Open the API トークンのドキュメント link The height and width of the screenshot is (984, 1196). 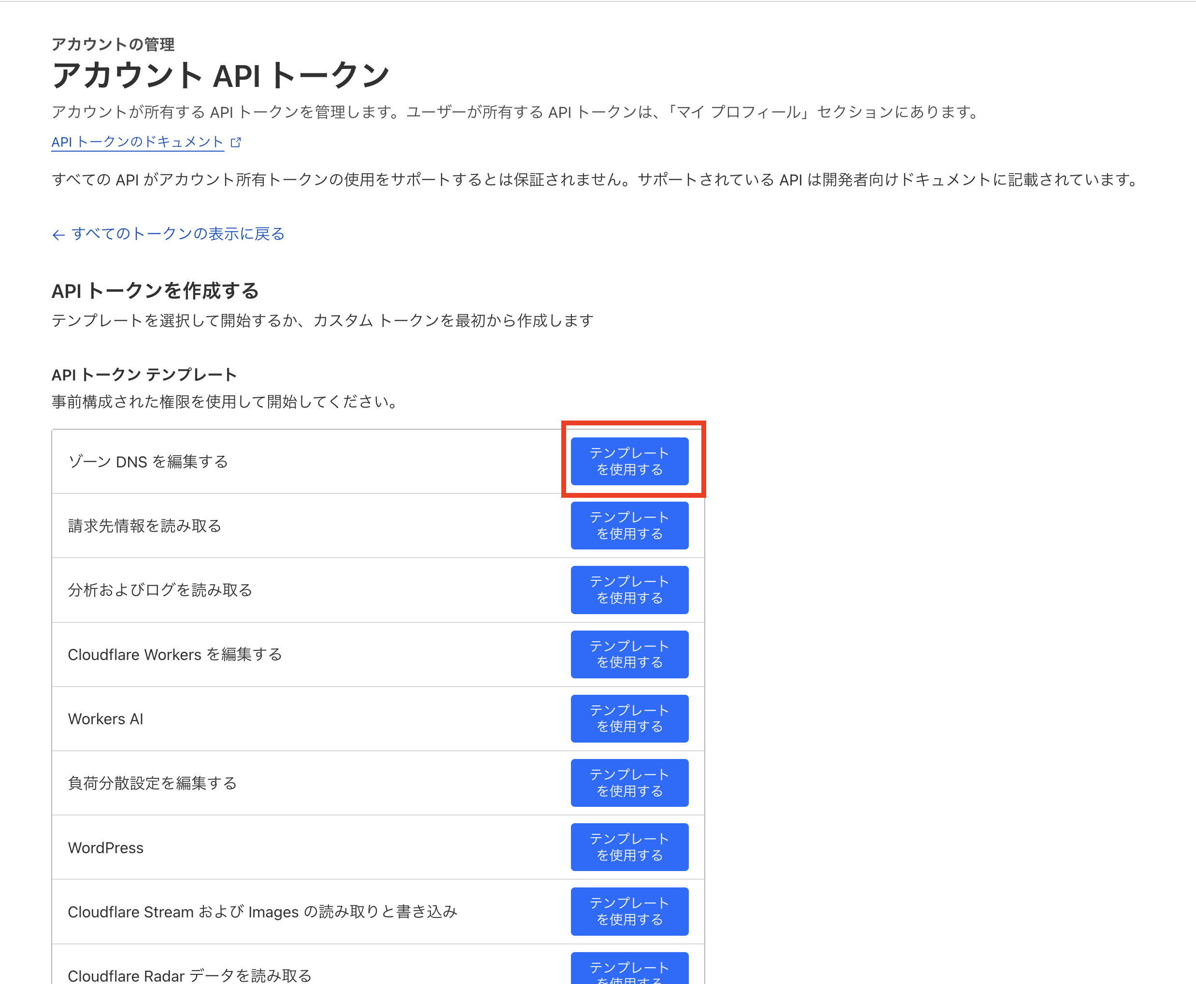coord(137,141)
